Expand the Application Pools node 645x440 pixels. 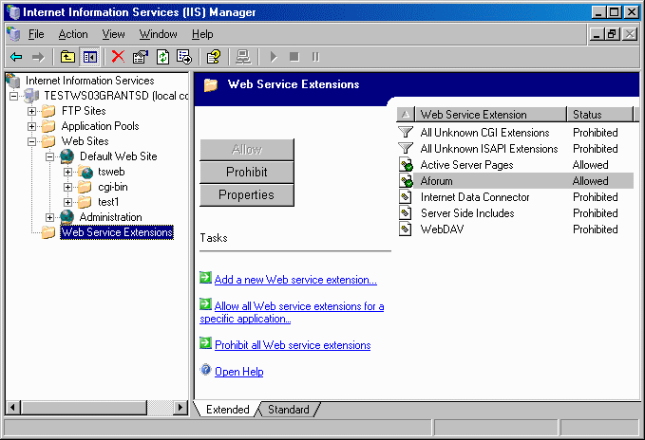(x=31, y=126)
